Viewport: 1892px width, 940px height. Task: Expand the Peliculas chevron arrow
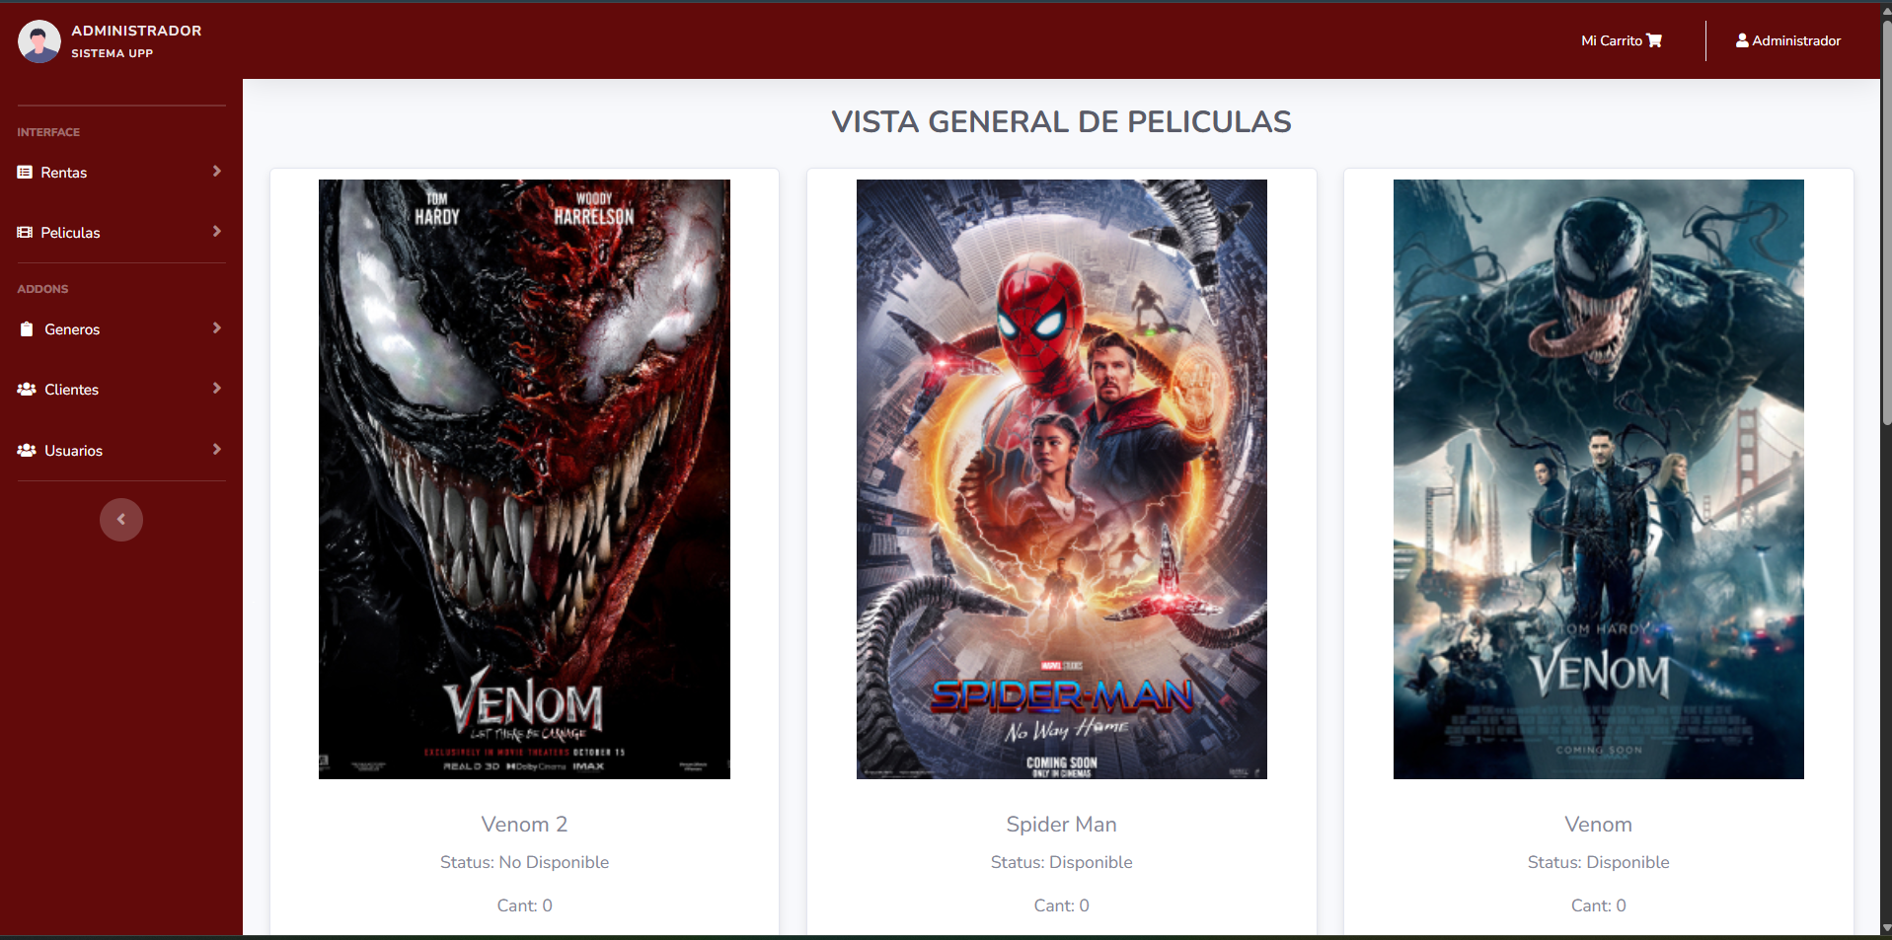point(217,232)
